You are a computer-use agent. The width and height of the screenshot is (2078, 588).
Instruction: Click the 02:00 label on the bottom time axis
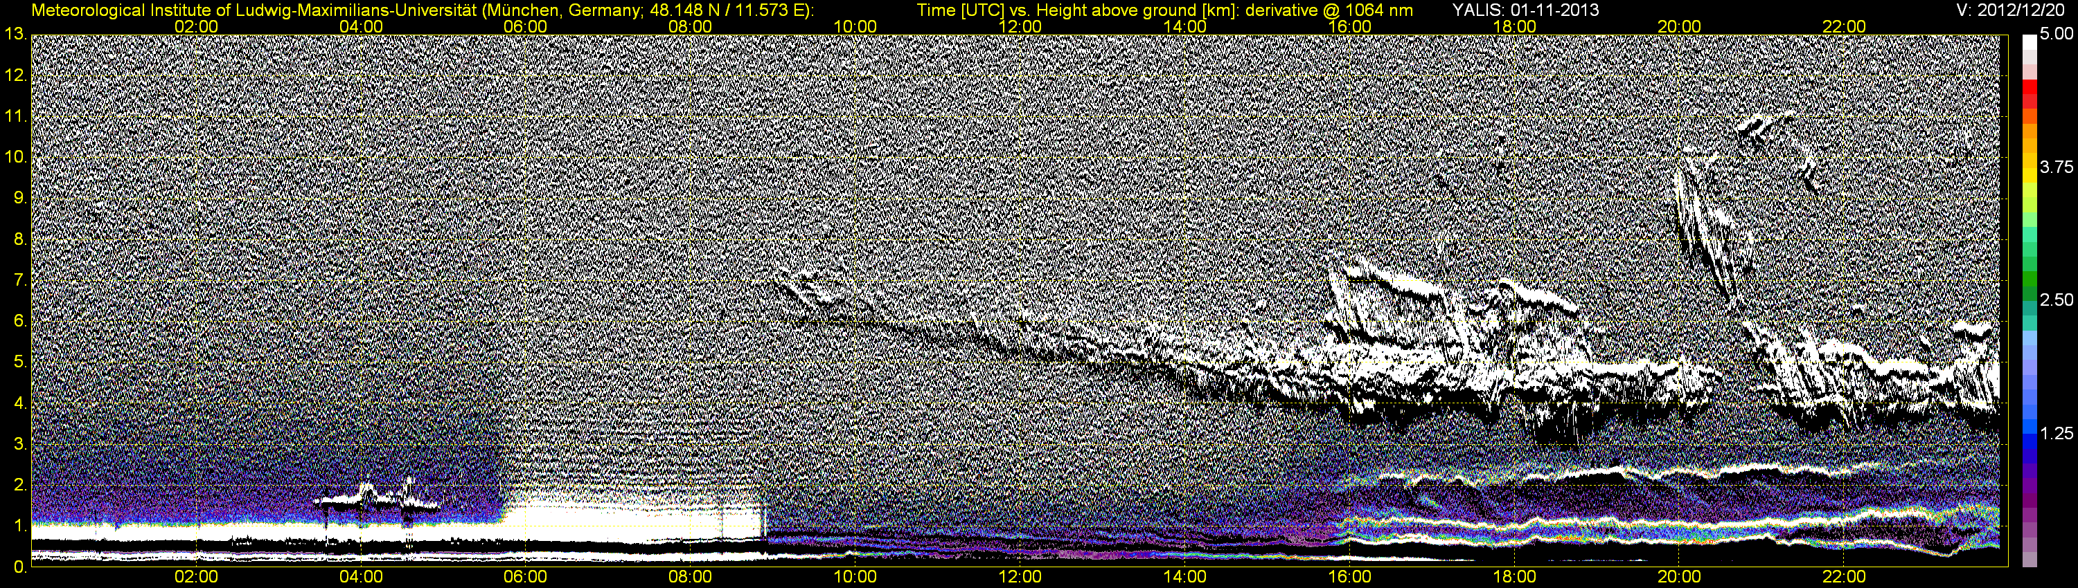196,578
